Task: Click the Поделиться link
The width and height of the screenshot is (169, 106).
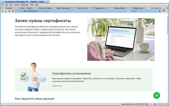Action: (x=57, y=86)
